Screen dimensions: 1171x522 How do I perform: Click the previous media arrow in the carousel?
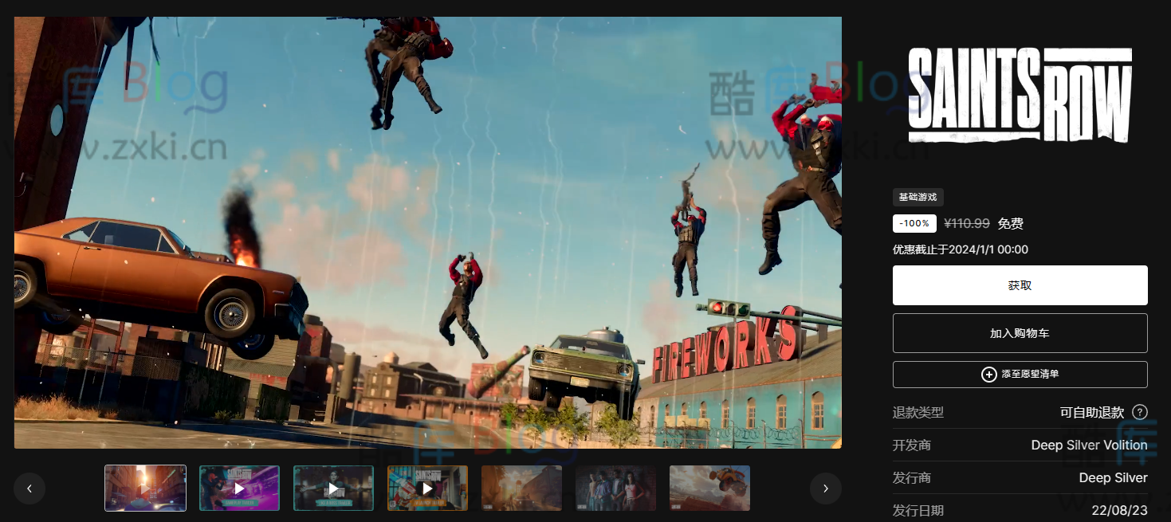pos(29,489)
